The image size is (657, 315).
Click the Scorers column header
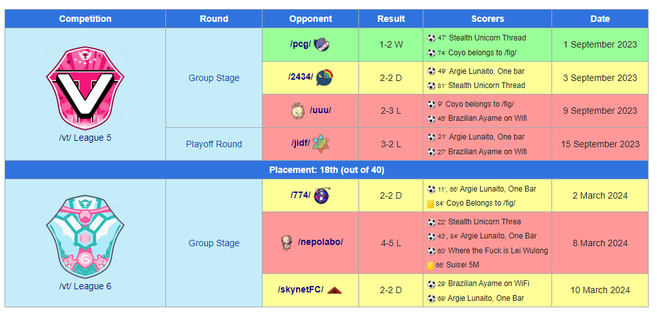point(487,19)
